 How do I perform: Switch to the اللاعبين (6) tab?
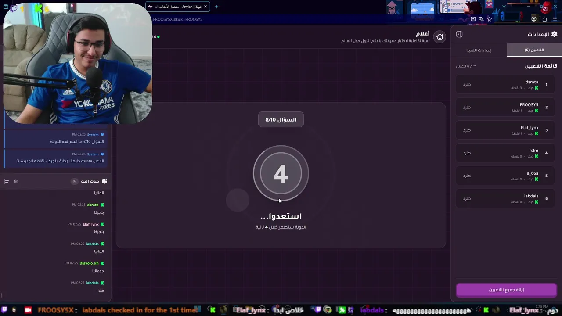click(x=534, y=50)
